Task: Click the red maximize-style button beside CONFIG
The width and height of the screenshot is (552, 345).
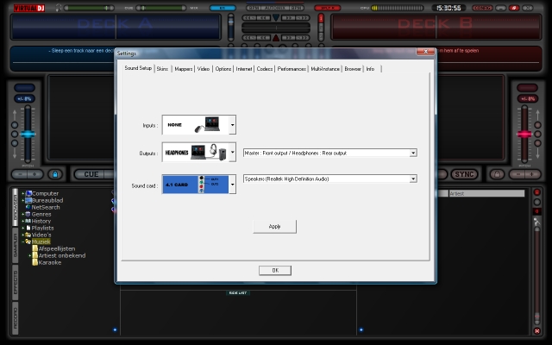Action: coord(514,8)
